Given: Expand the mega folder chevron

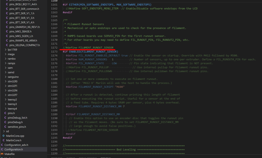Looking at the screenshot, I should (x=5, y=54).
